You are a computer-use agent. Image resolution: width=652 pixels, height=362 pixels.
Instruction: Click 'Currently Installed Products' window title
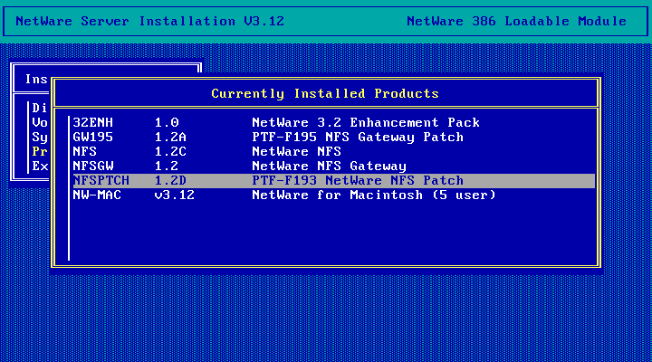325,93
